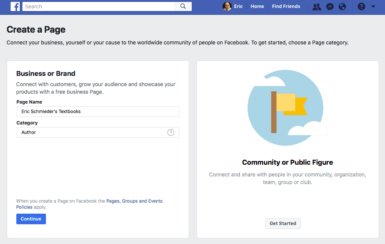Click the search magnifying glass icon

click(x=183, y=6)
